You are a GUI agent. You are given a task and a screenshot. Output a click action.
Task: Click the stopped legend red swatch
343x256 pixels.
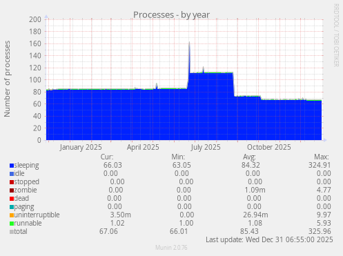click(12, 182)
